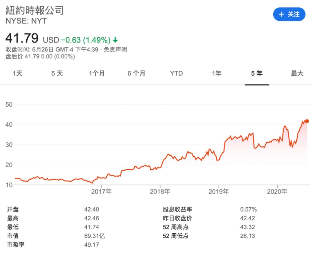Select the 5 年 active tab

pos(257,73)
